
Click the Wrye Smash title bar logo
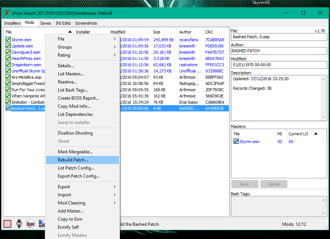coord(7,13)
